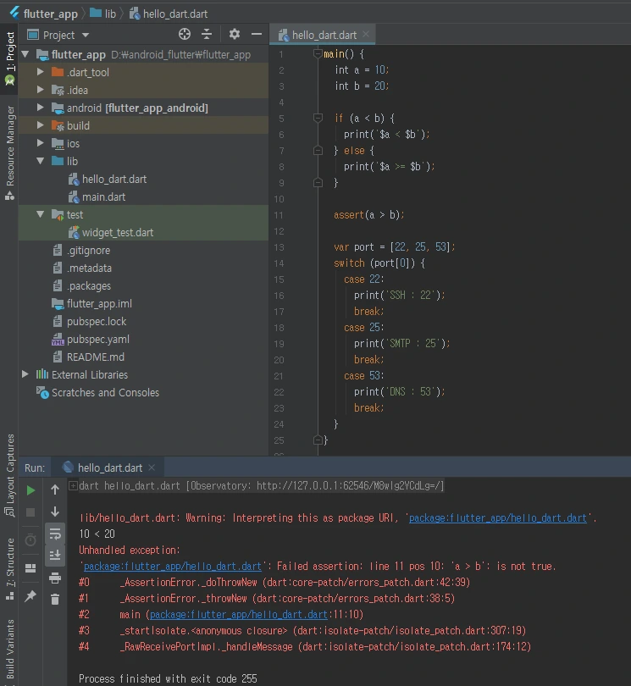Click the Print console output icon
Viewport: 631px width, 686px height.
click(x=55, y=578)
